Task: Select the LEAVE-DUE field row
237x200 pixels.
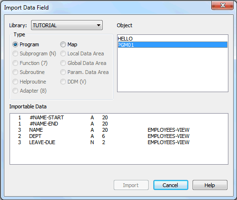Action: click(x=119, y=142)
